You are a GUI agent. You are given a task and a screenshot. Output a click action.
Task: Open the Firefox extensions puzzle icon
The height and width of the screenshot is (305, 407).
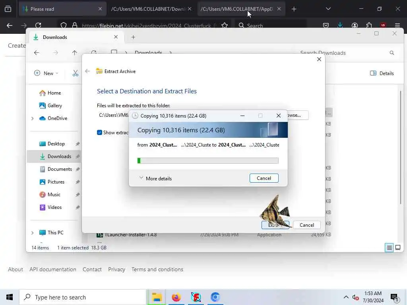pos(369,25)
